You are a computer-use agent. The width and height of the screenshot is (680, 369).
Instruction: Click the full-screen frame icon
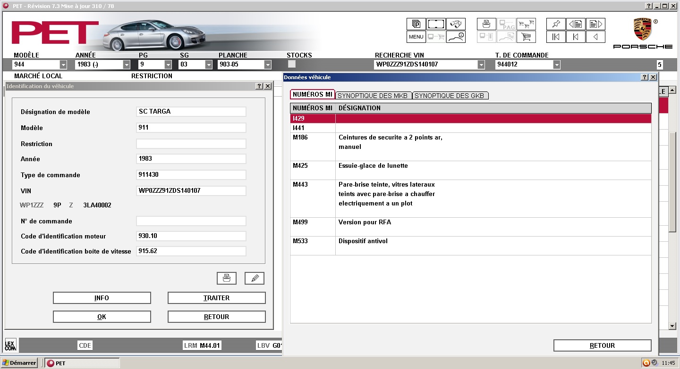436,24
